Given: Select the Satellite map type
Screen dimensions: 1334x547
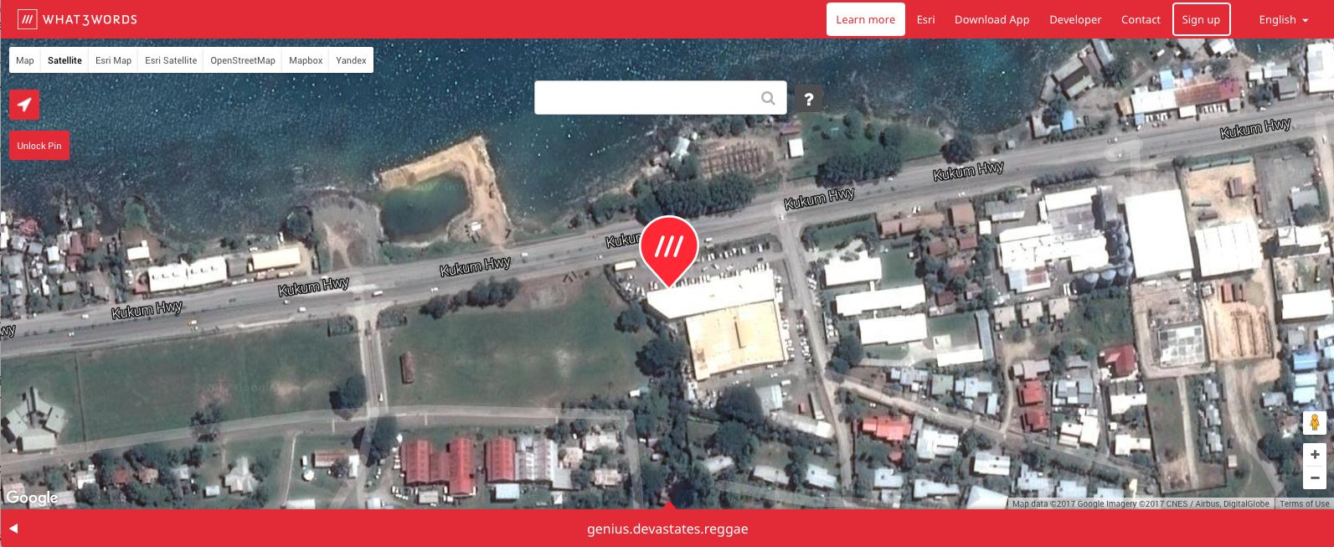Looking at the screenshot, I should coord(64,60).
